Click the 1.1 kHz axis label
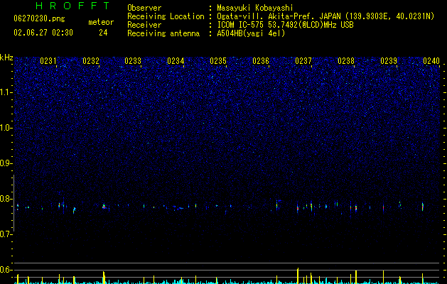Image resolution: width=447 pixels, height=284 pixels. [6, 92]
